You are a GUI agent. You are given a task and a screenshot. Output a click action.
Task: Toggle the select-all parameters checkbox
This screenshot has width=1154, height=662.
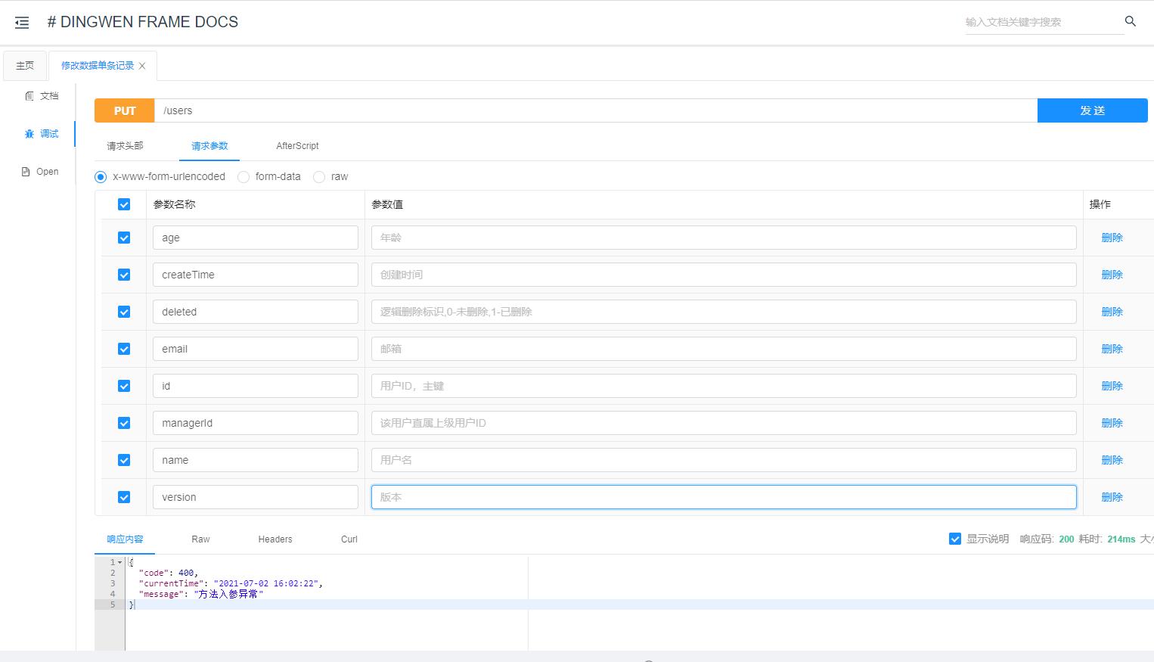(124, 204)
